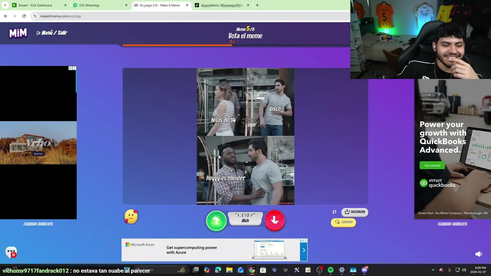Reload the page
The width and height of the screenshot is (491, 276).
[x=24, y=16]
